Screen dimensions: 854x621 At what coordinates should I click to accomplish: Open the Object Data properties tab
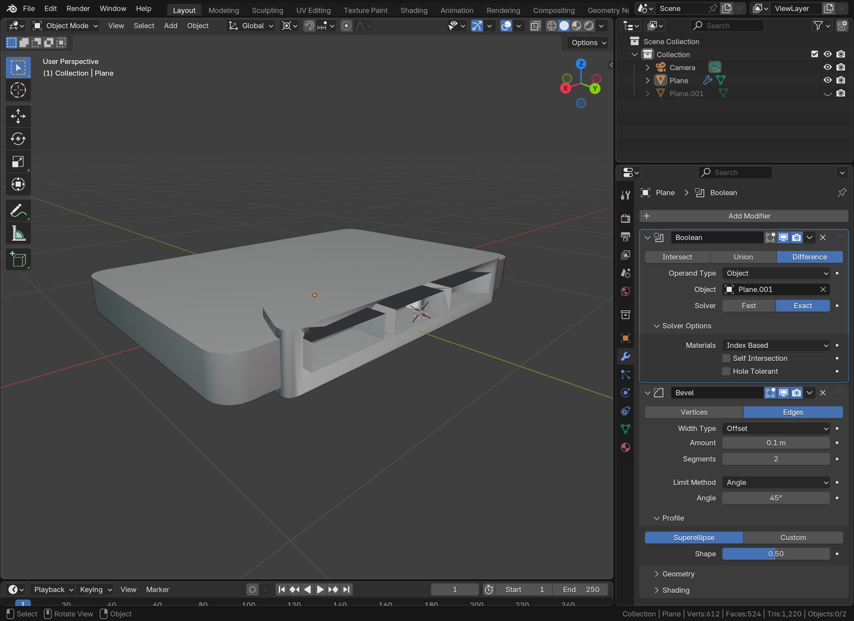[x=625, y=428]
